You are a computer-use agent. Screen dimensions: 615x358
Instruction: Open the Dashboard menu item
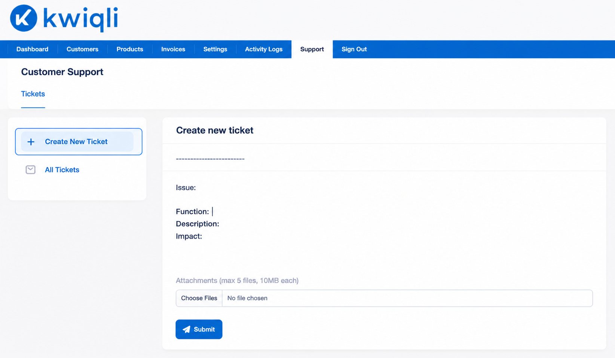click(x=33, y=49)
